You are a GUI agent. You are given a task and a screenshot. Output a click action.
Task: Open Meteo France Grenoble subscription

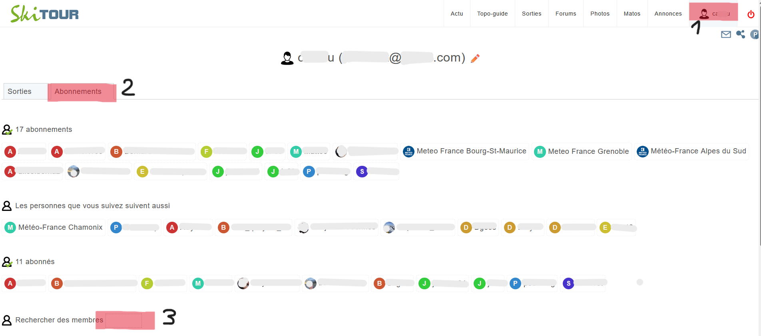pyautogui.click(x=582, y=151)
